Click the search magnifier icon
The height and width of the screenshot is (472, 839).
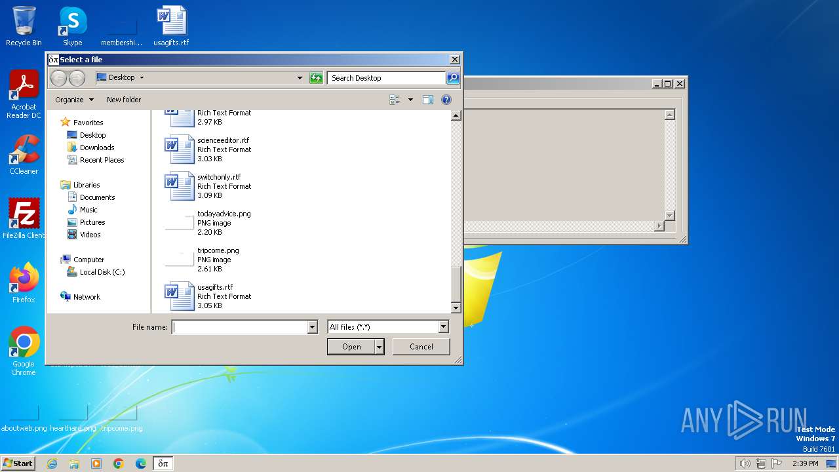click(453, 78)
